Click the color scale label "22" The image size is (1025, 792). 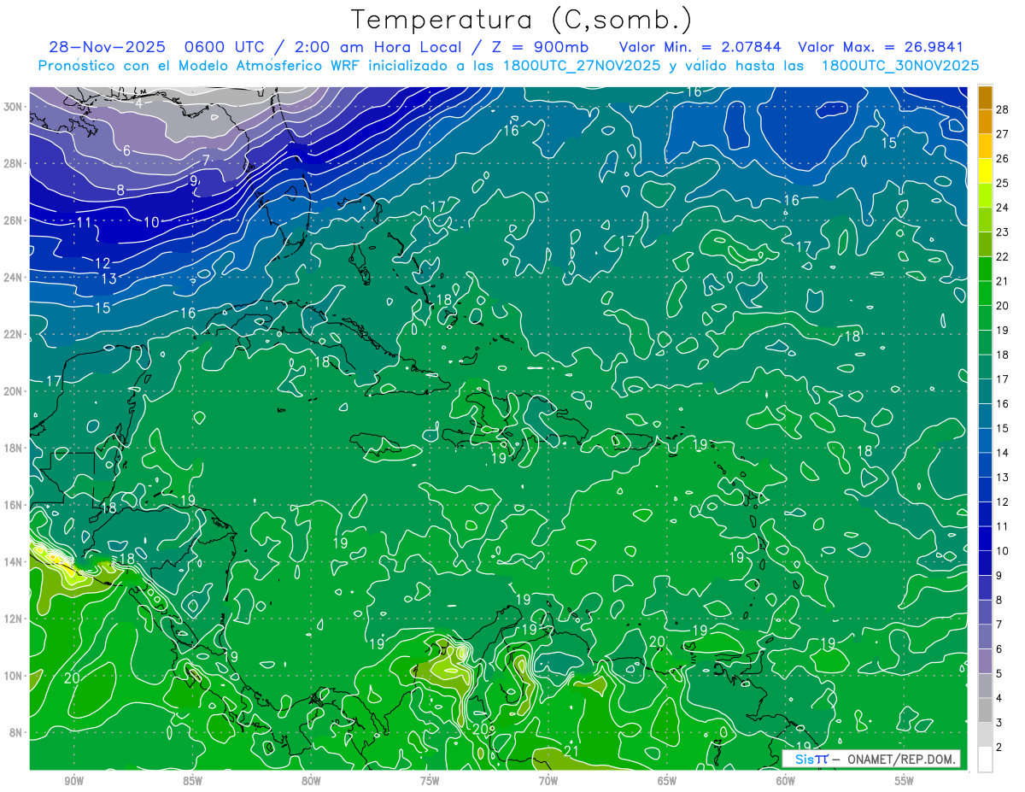point(1003,256)
